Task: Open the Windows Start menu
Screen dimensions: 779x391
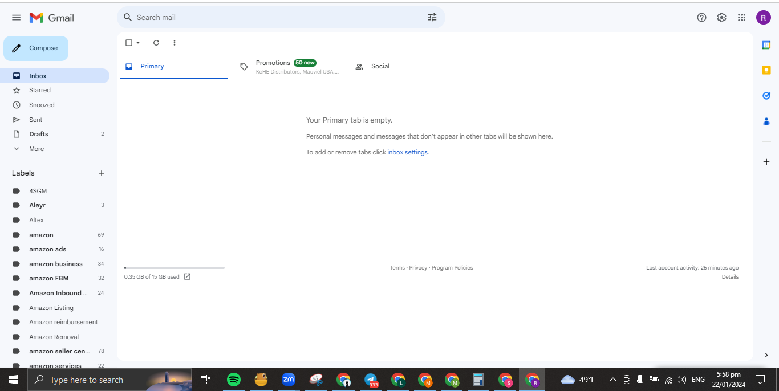Action: [13, 380]
